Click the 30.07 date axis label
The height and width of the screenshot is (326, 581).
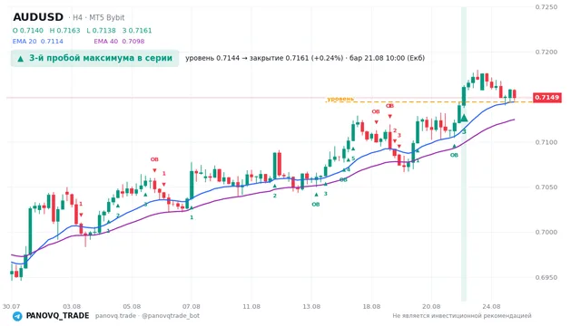coord(11,306)
